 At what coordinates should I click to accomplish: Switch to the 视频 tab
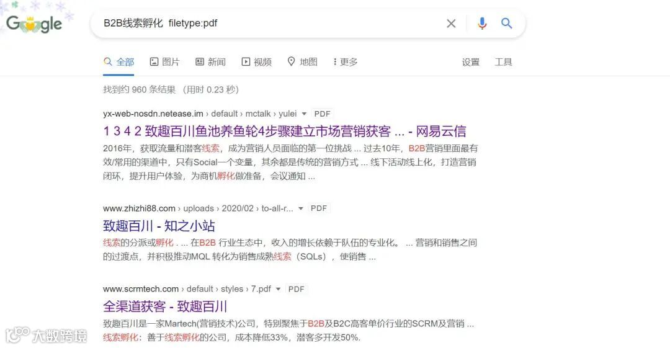(256, 62)
